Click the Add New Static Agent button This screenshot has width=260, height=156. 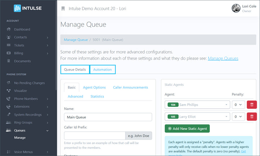click(x=187, y=129)
